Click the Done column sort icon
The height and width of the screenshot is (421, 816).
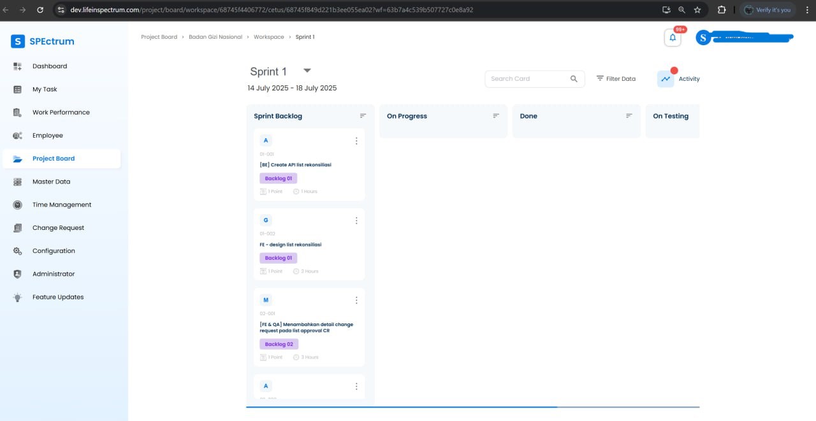coord(629,116)
